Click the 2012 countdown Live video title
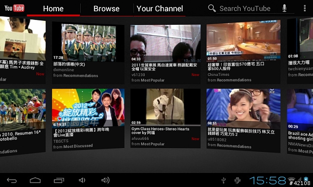Image resolution: width=313 pixels, height=187 pixels. coord(81,132)
